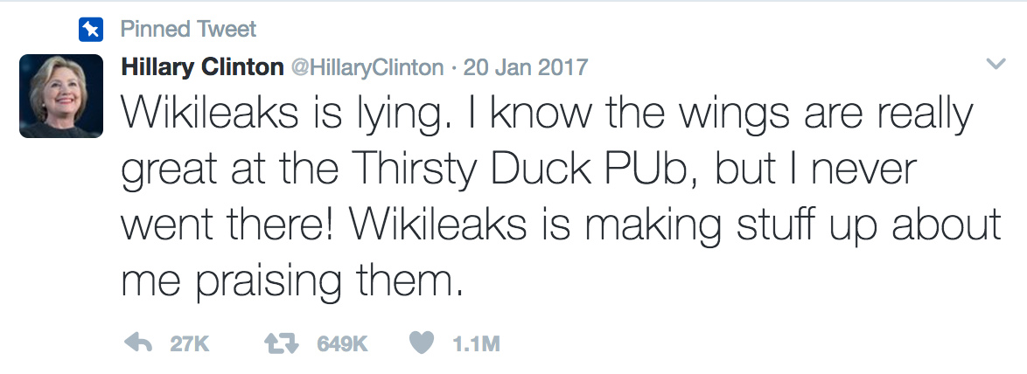The height and width of the screenshot is (374, 1027).
Task: Click the Pinned Tweet label
Action: click(189, 30)
